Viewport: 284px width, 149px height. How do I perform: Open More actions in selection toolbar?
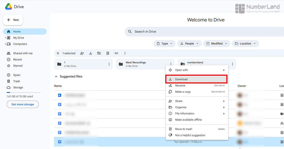(x=125, y=53)
